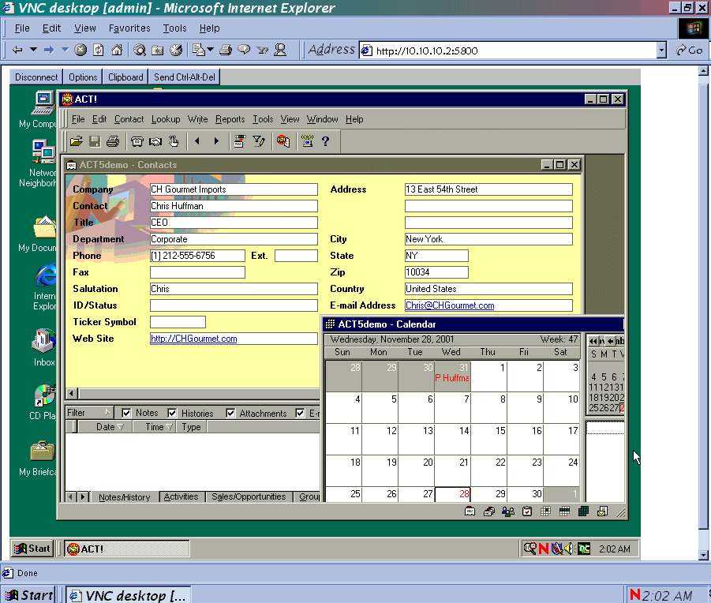Click the red circle icon in ACT! toolbar
The height and width of the screenshot is (603, 711).
point(283,141)
